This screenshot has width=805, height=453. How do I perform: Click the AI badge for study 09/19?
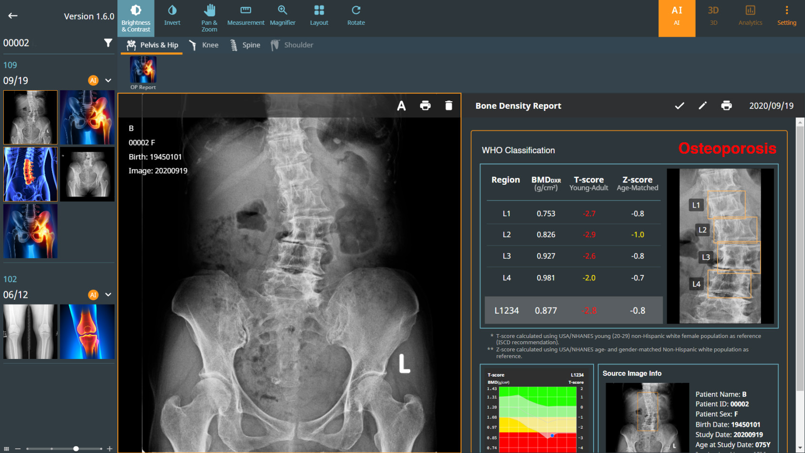coord(94,80)
